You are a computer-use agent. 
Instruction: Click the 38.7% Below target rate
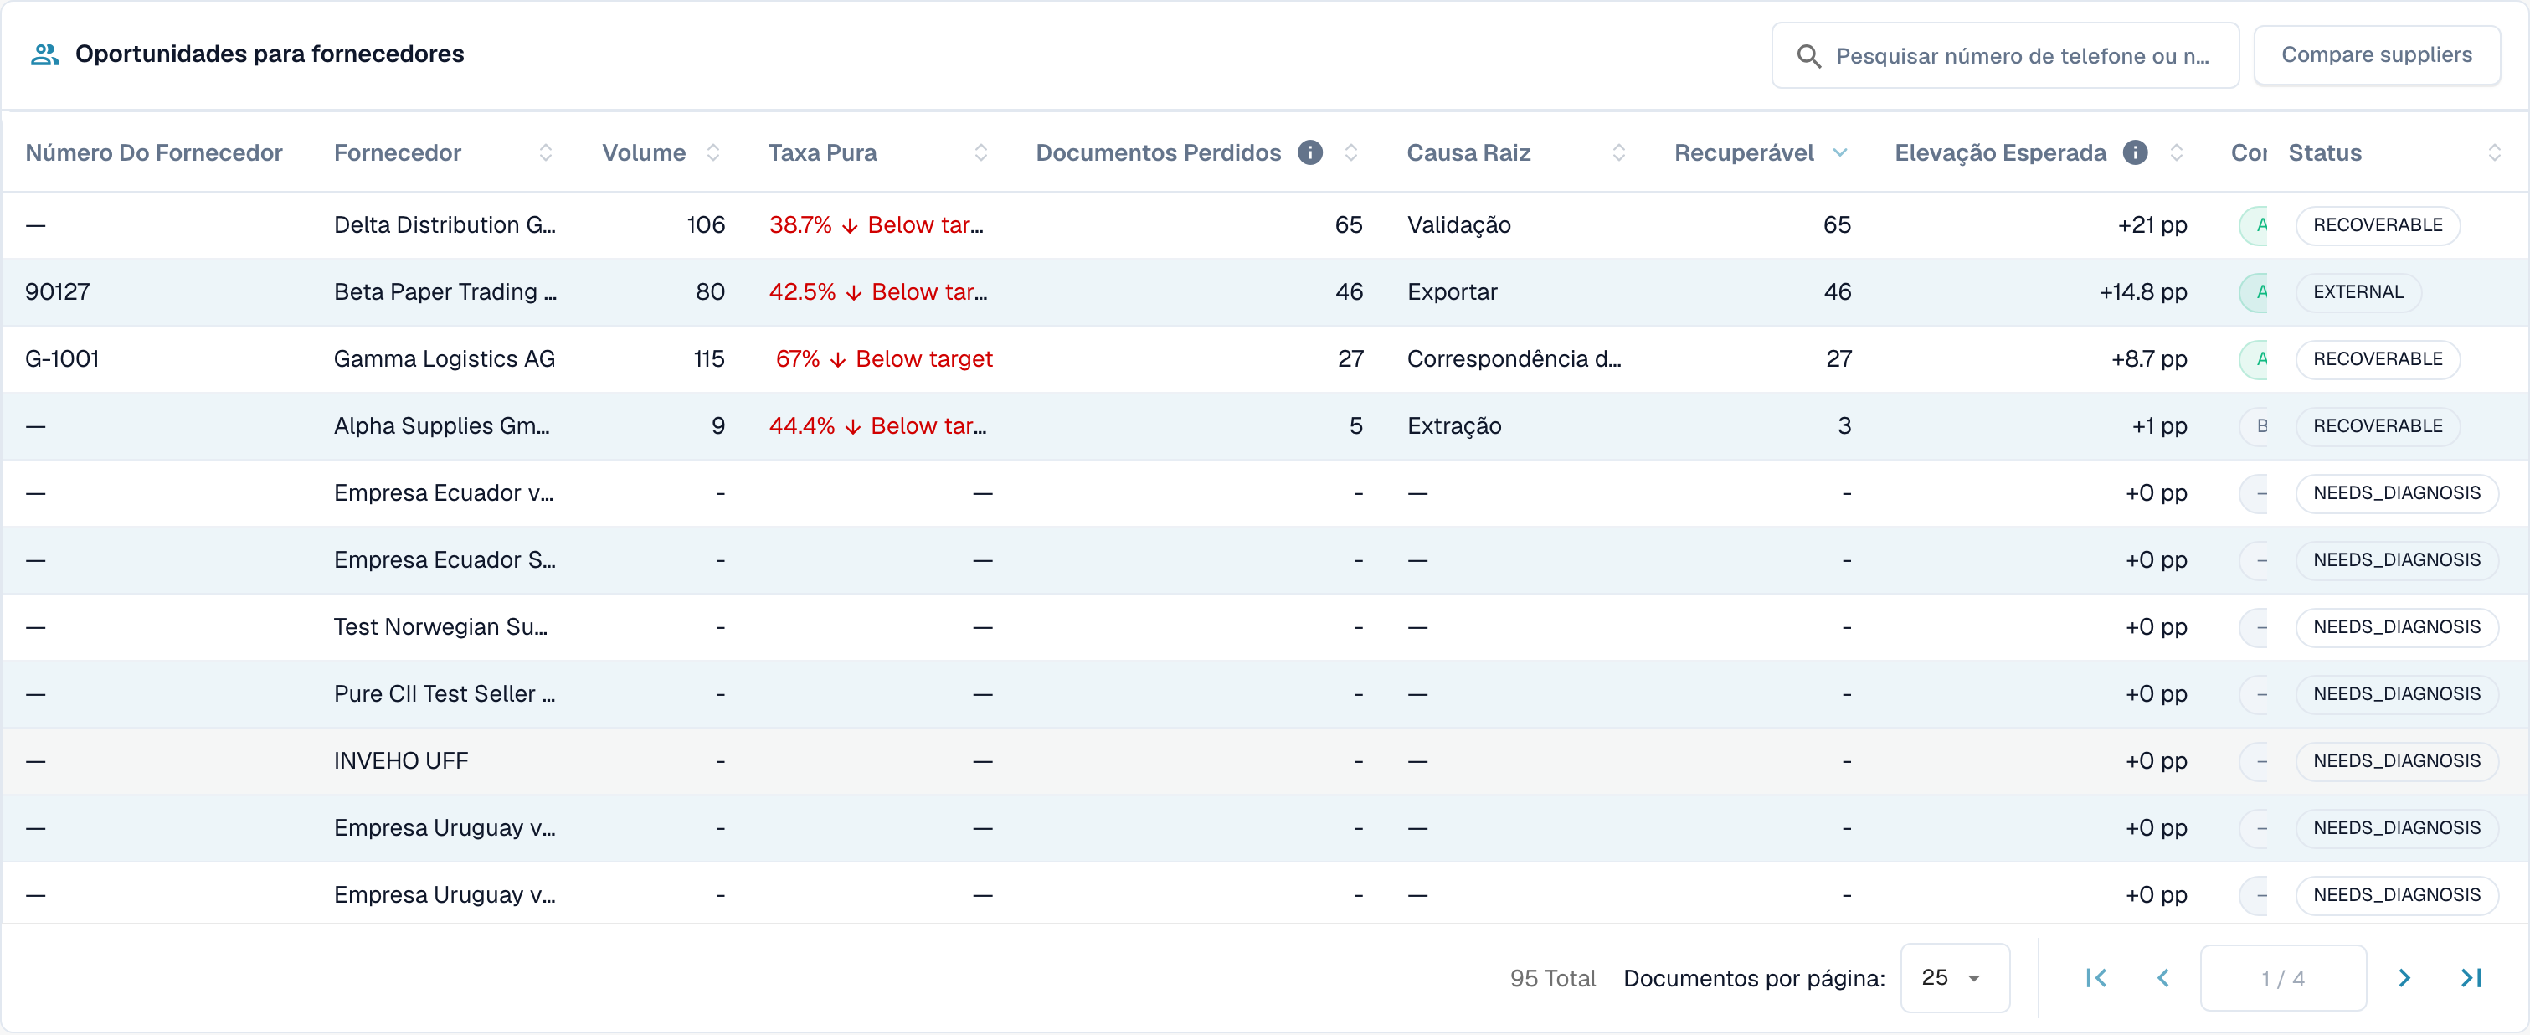[x=876, y=225]
